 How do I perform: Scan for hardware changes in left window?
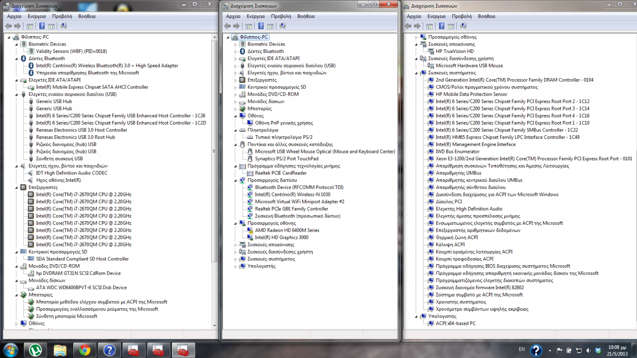tap(64, 26)
